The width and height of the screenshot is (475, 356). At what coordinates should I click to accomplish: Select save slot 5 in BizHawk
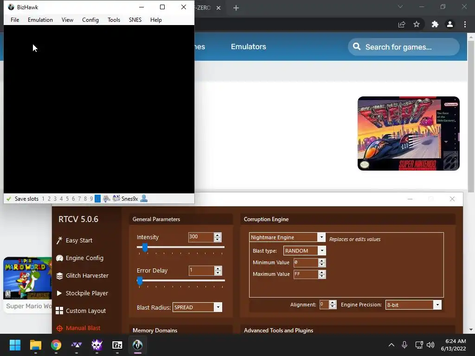click(x=67, y=199)
